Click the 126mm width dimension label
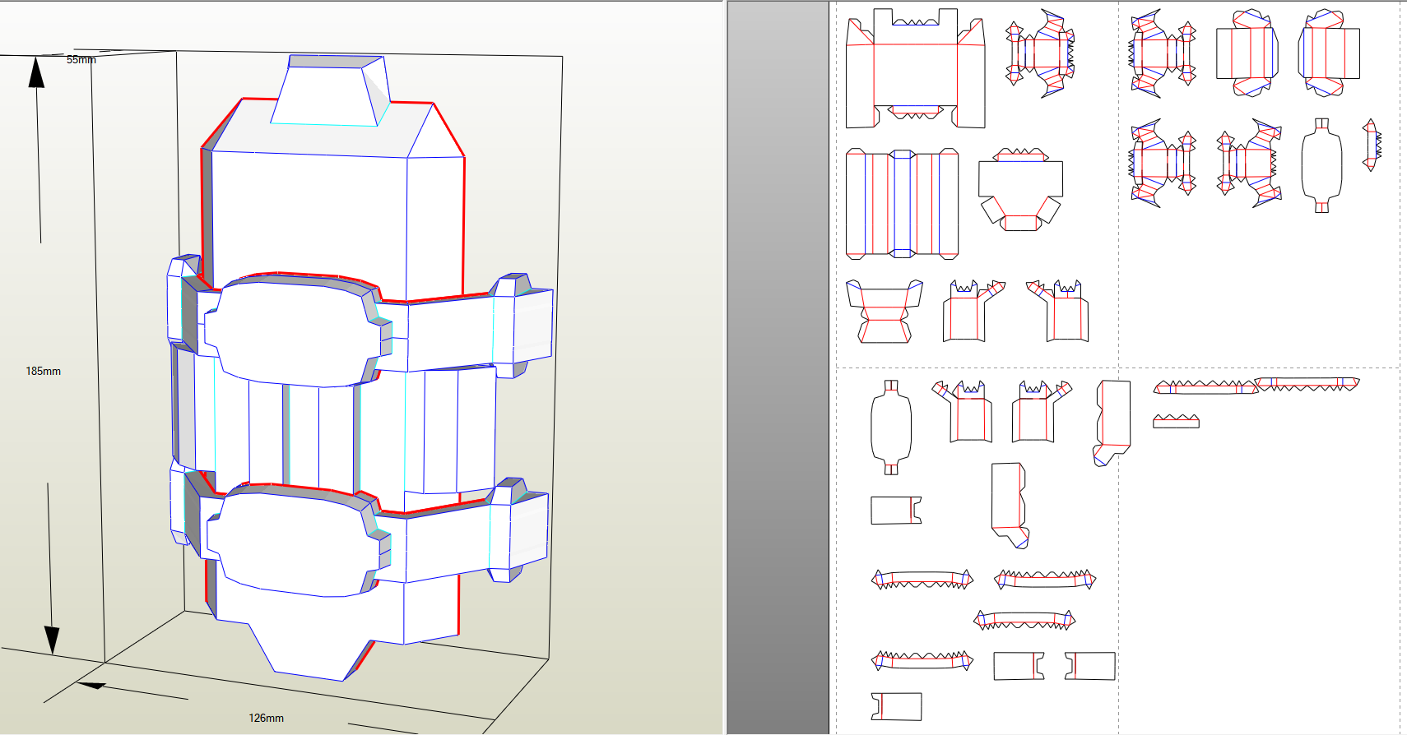Viewport: 1407px width, 735px height. (x=266, y=718)
